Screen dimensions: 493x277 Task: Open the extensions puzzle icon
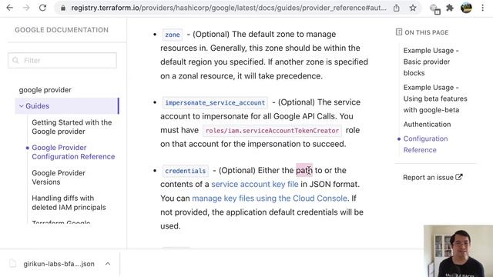(x=450, y=8)
